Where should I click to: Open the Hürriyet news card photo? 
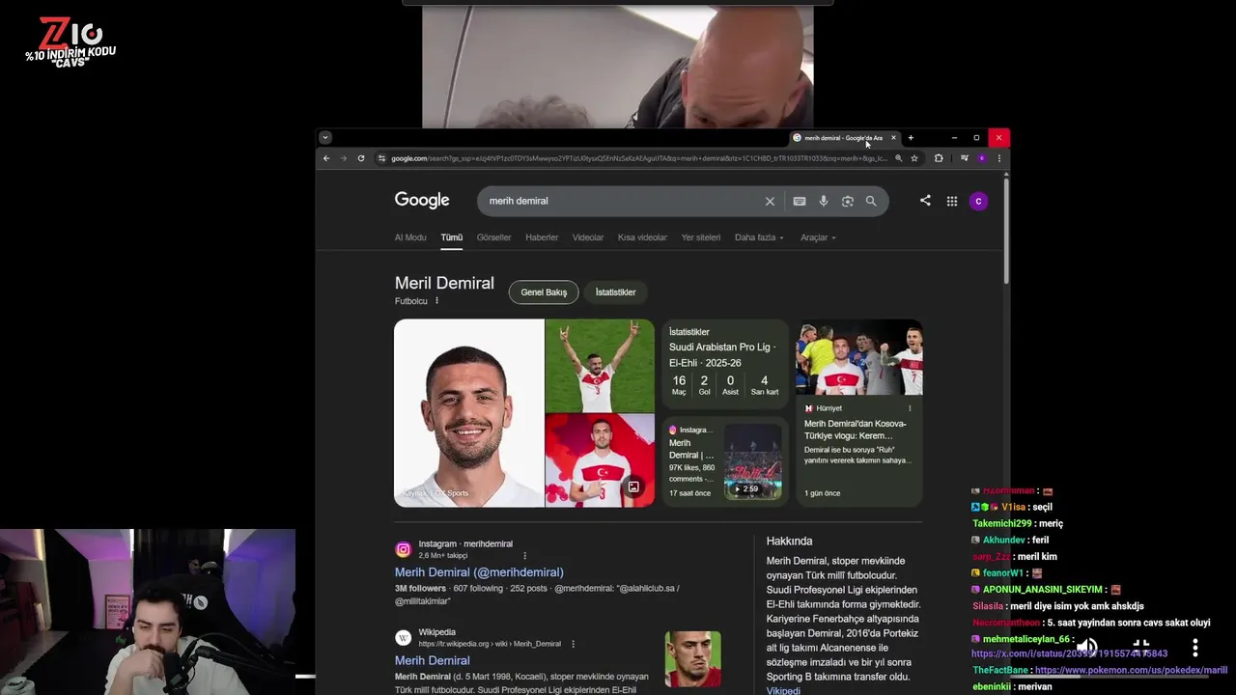click(x=859, y=357)
